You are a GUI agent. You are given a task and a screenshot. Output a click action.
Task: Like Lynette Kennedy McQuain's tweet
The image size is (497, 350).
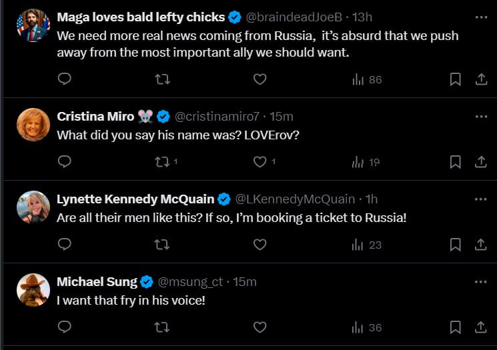[260, 245]
